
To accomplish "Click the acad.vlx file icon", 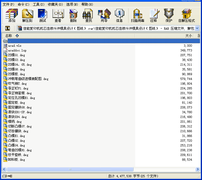I will point(5,46).
